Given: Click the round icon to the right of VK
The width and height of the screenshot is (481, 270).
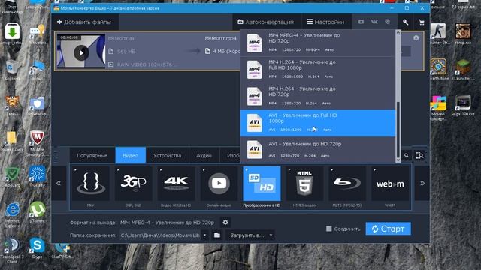Looking at the screenshot, I should coord(388,22).
